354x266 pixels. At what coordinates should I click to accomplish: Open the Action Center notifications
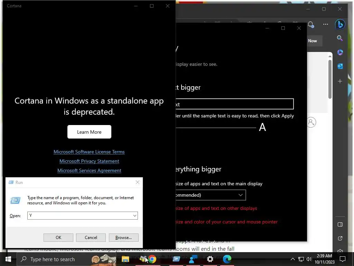point(343,259)
